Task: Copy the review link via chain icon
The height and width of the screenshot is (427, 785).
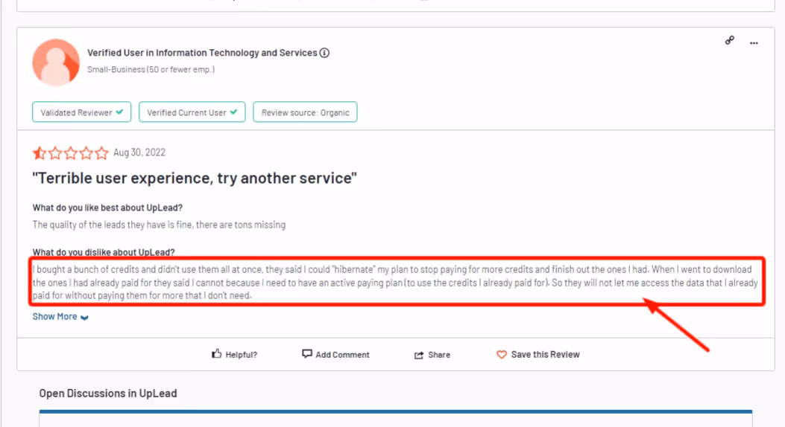Action: coord(729,40)
